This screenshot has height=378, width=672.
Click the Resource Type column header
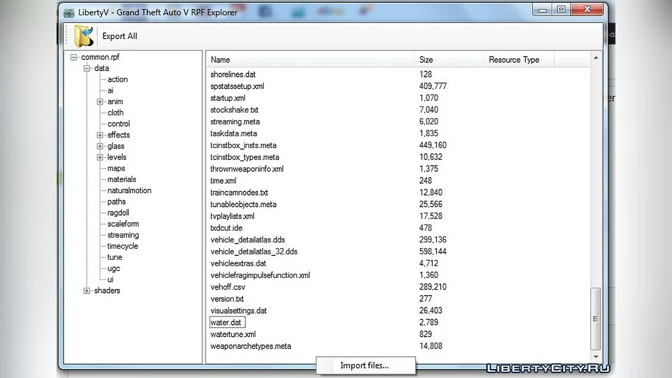click(x=514, y=59)
